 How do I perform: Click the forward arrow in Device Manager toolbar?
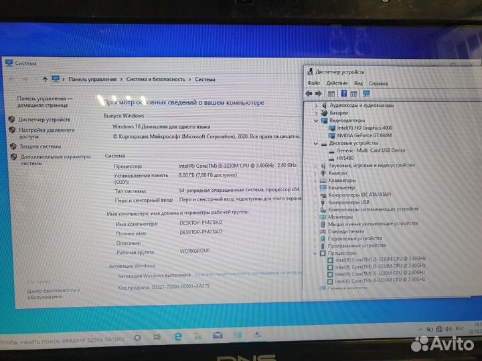click(x=319, y=94)
